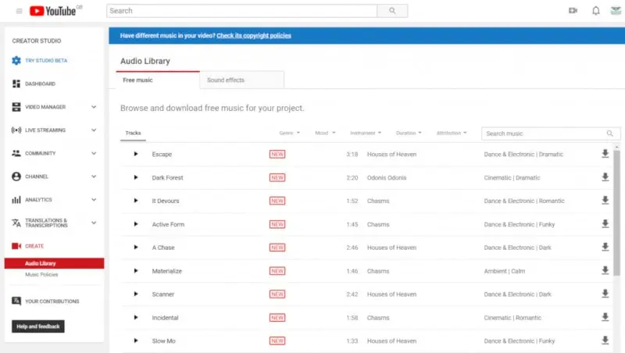
Task: Expand the Video Manager chevron
Action: click(x=94, y=107)
